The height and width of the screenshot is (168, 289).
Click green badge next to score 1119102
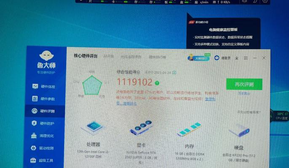[157, 83]
